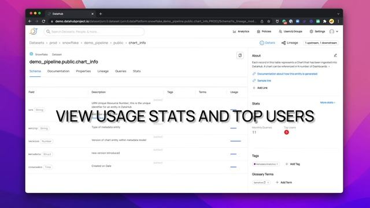Viewport: 370px width, 208px height.
Task: Switch to the Queries tab
Action: (121, 71)
